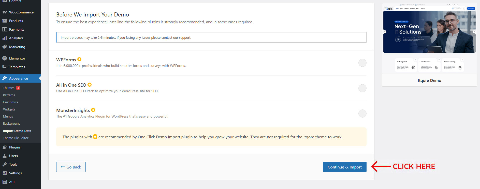This screenshot has height=189, width=480.
Task: Click the Go Back button
Action: pos(71,167)
